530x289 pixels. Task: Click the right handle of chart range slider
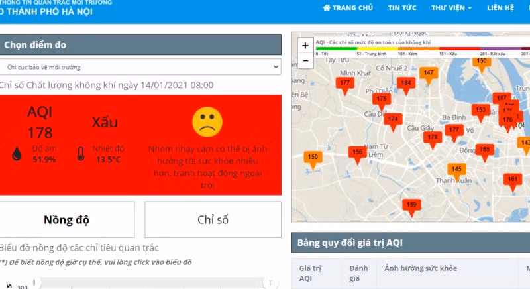click(x=270, y=284)
